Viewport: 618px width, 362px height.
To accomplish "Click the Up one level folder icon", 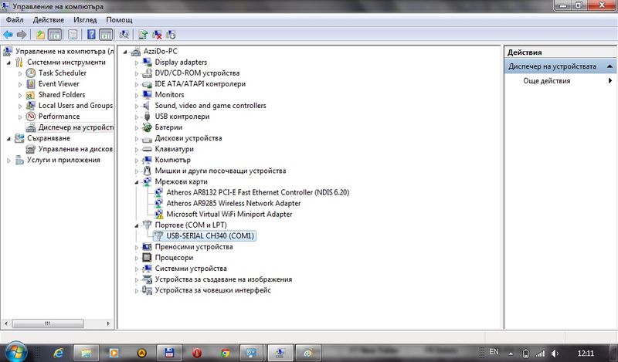I will [x=40, y=35].
